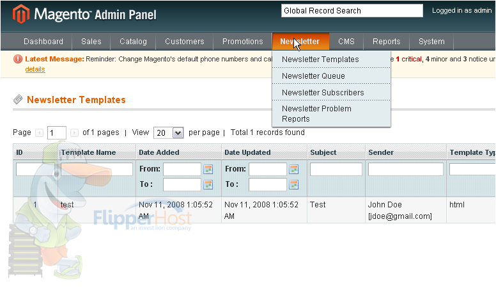Follow the details link in message bar
The image size is (496, 288).
pyautogui.click(x=35, y=69)
